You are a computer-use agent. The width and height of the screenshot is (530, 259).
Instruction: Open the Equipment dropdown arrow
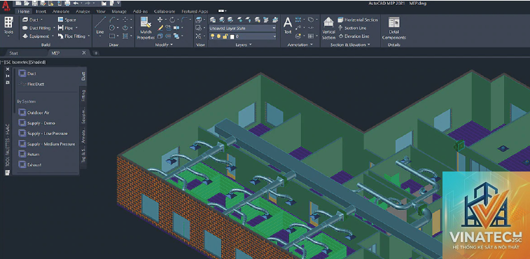(x=53, y=36)
